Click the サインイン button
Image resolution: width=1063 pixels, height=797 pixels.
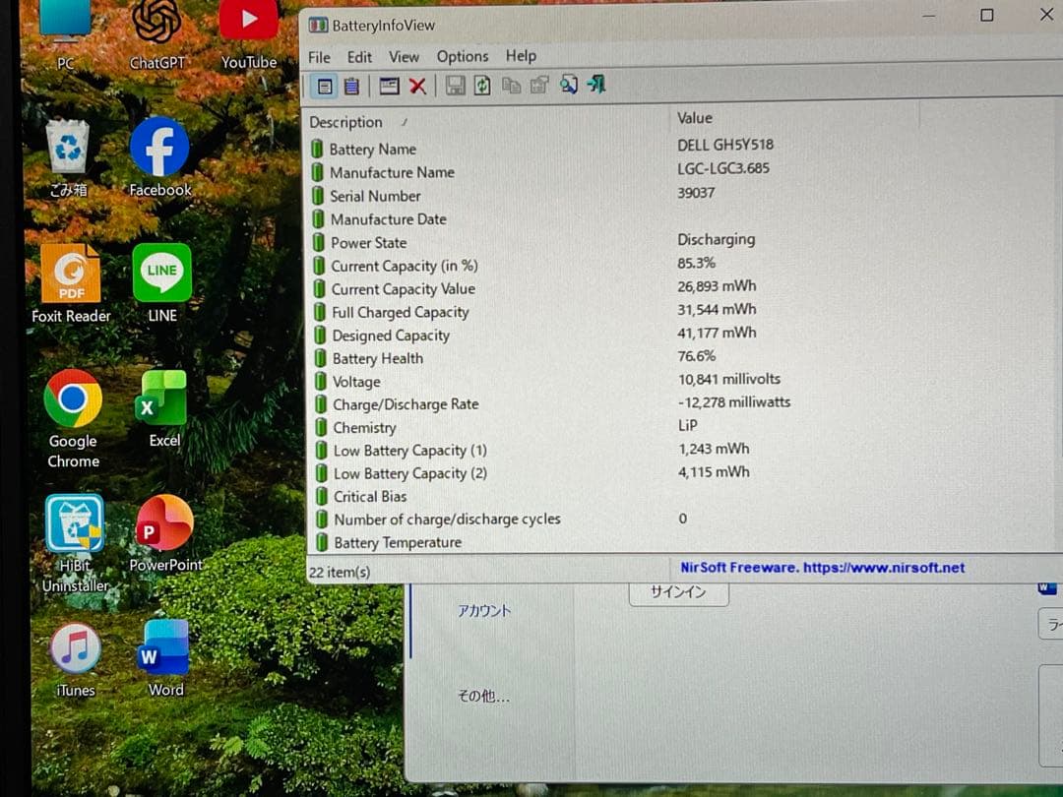[x=678, y=591]
